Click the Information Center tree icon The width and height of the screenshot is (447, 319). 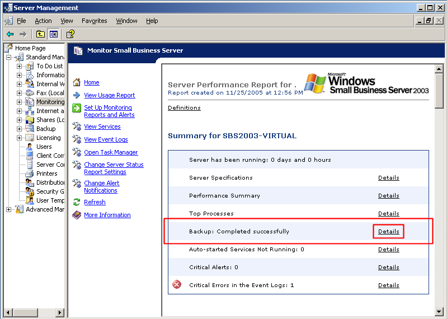[x=30, y=75]
